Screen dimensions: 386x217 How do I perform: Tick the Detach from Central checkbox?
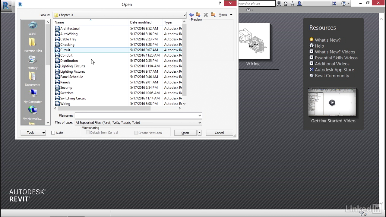[x=88, y=133]
